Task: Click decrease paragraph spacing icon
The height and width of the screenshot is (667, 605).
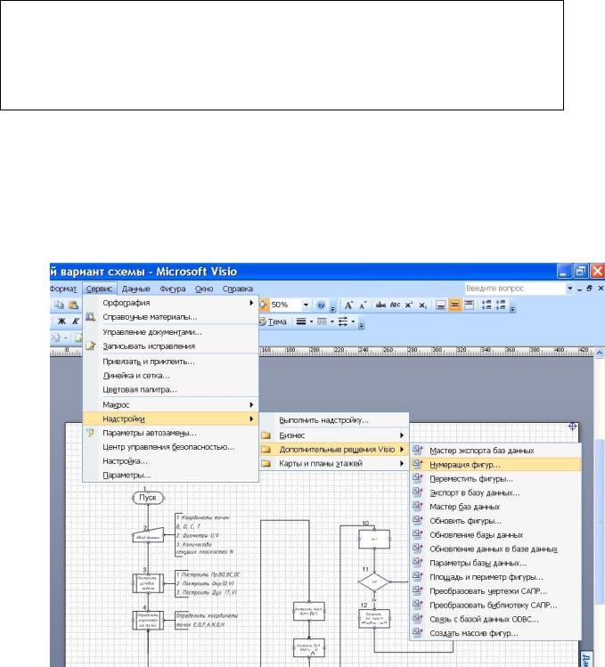Action: click(486, 305)
